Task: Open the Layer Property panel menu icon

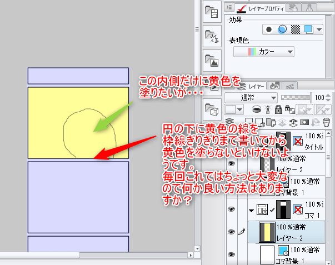Action: coord(229,7)
